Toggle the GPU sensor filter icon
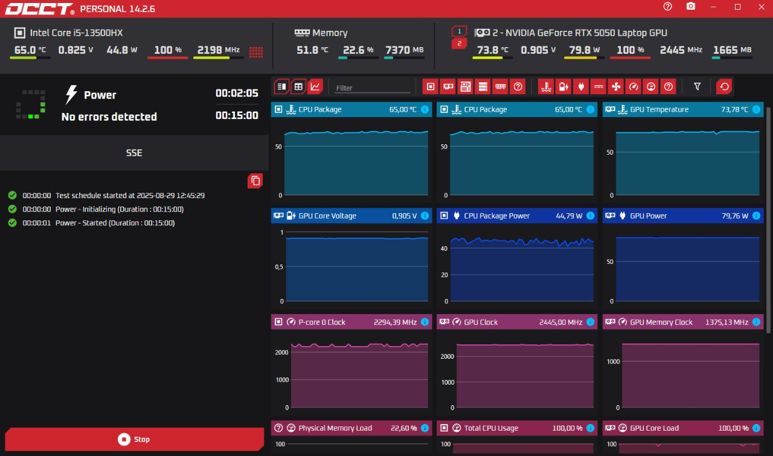Screen dimensions: 773x456 tap(448, 87)
